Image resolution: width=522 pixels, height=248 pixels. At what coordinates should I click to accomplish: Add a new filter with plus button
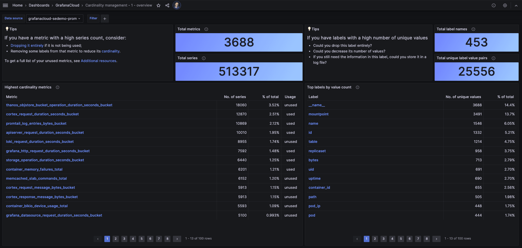pos(105,18)
